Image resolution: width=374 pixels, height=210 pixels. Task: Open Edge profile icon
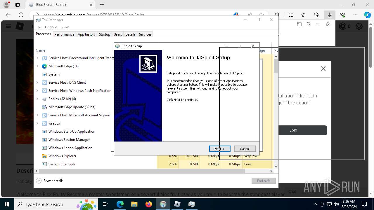[x=6, y=5]
